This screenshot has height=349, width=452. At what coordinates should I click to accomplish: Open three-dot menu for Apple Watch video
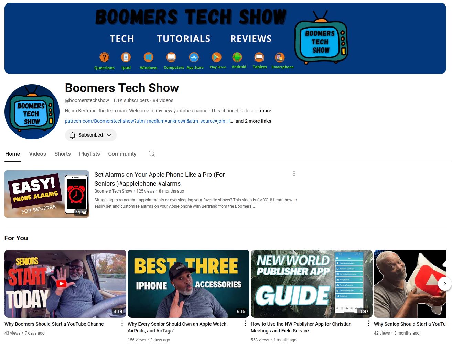tap(245, 323)
